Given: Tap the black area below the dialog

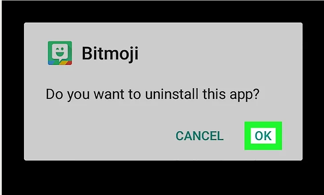Looking at the screenshot, I should pos(162,177).
